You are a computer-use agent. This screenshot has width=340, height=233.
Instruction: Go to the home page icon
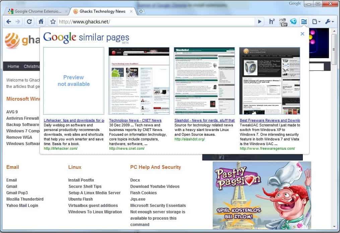[41, 22]
